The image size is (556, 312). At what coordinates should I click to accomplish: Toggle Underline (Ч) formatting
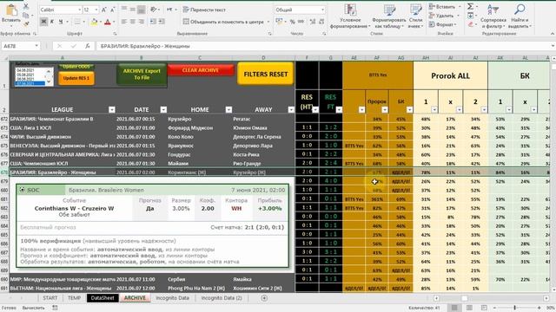tap(61, 22)
